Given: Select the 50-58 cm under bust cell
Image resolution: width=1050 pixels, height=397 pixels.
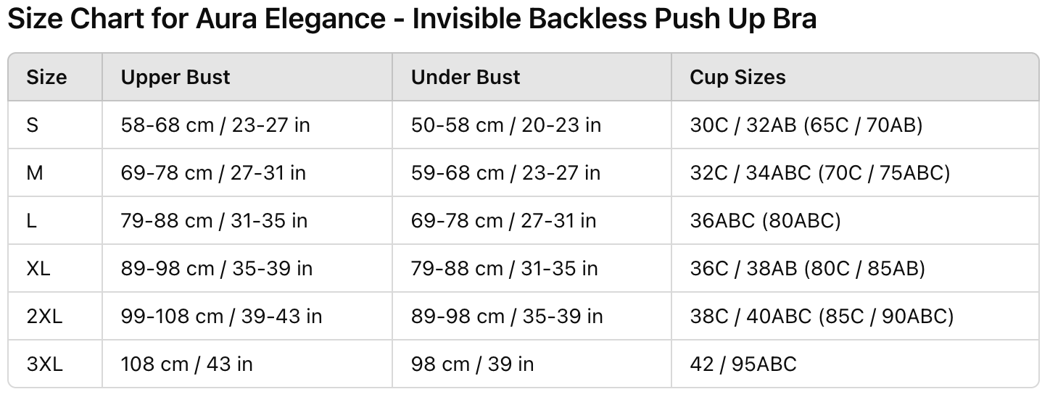Looking at the screenshot, I should click(x=506, y=125).
